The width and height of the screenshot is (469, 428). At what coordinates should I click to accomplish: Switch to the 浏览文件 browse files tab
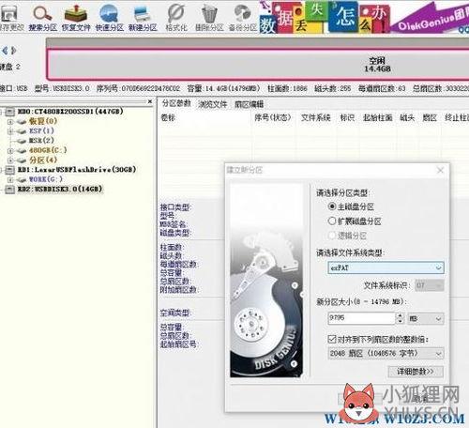click(x=213, y=104)
